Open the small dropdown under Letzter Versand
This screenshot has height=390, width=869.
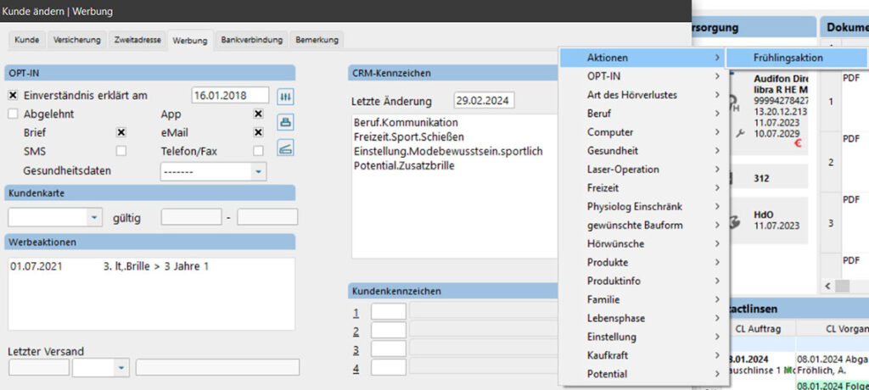pyautogui.click(x=121, y=367)
